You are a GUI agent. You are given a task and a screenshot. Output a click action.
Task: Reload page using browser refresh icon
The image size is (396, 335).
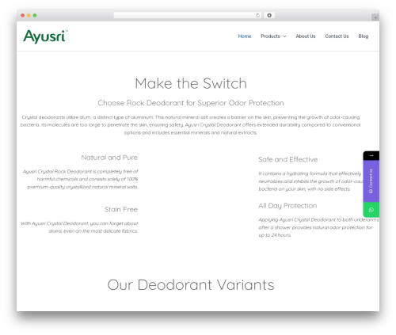click(257, 15)
